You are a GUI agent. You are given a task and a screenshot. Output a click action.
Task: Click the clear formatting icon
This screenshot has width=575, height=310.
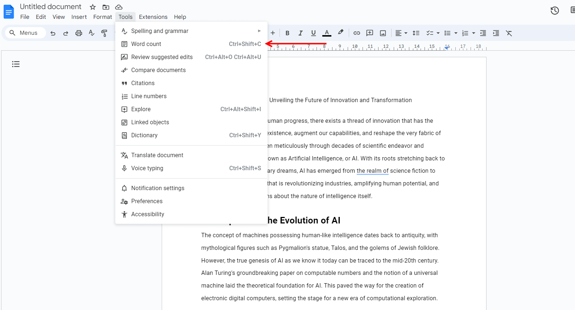pos(509,33)
